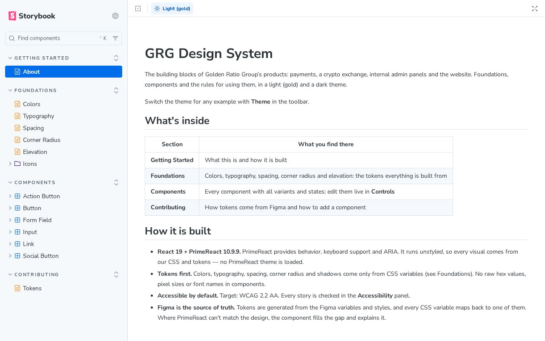Collapse the Getting Started section chevron
This screenshot has height=341, width=545.
click(x=10, y=58)
